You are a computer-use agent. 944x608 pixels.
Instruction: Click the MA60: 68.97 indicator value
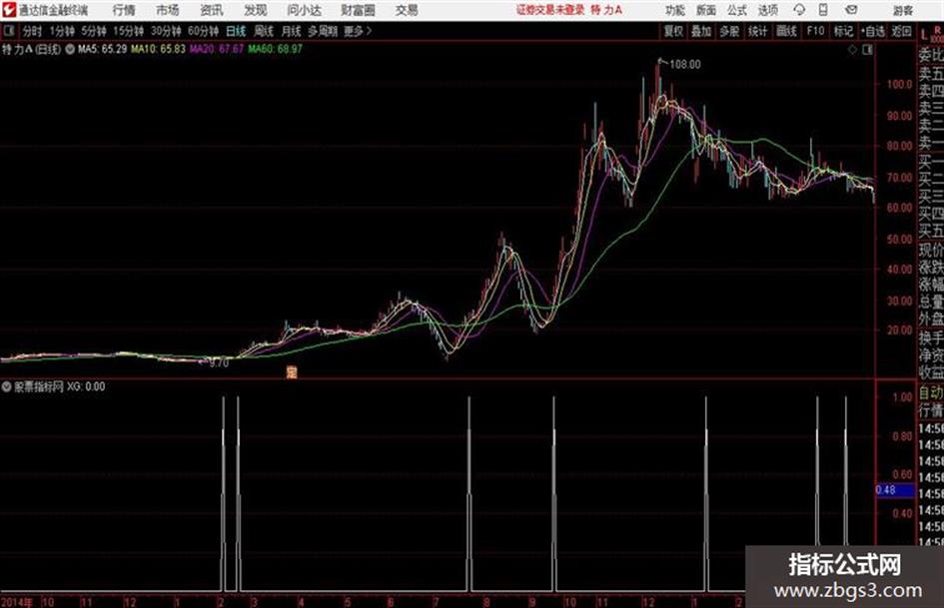pos(275,49)
